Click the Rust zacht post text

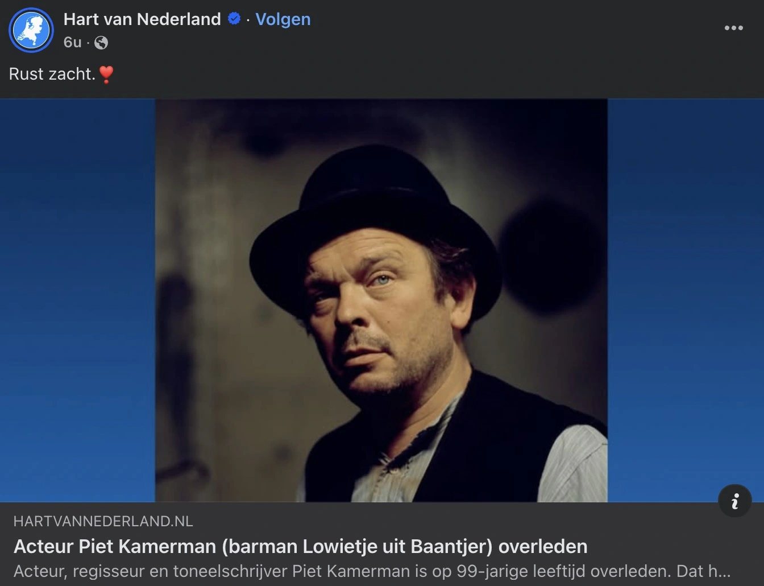52,74
